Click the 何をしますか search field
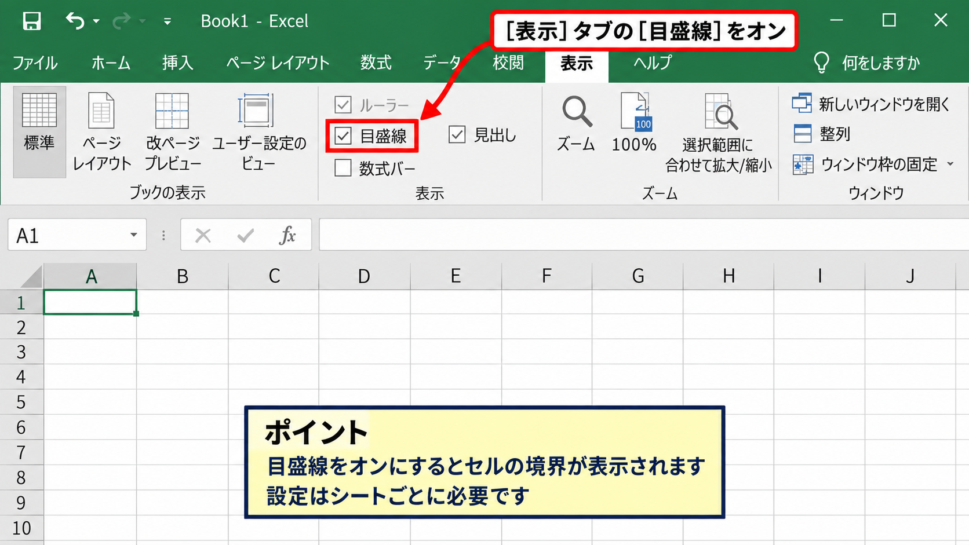Screen dimensions: 969x545 (881, 63)
